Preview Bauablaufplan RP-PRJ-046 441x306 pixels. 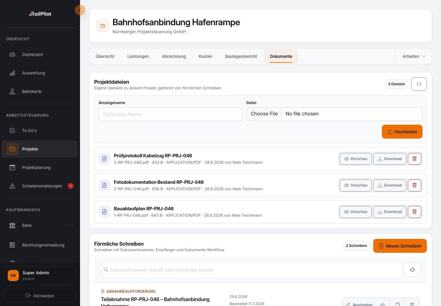point(356,212)
